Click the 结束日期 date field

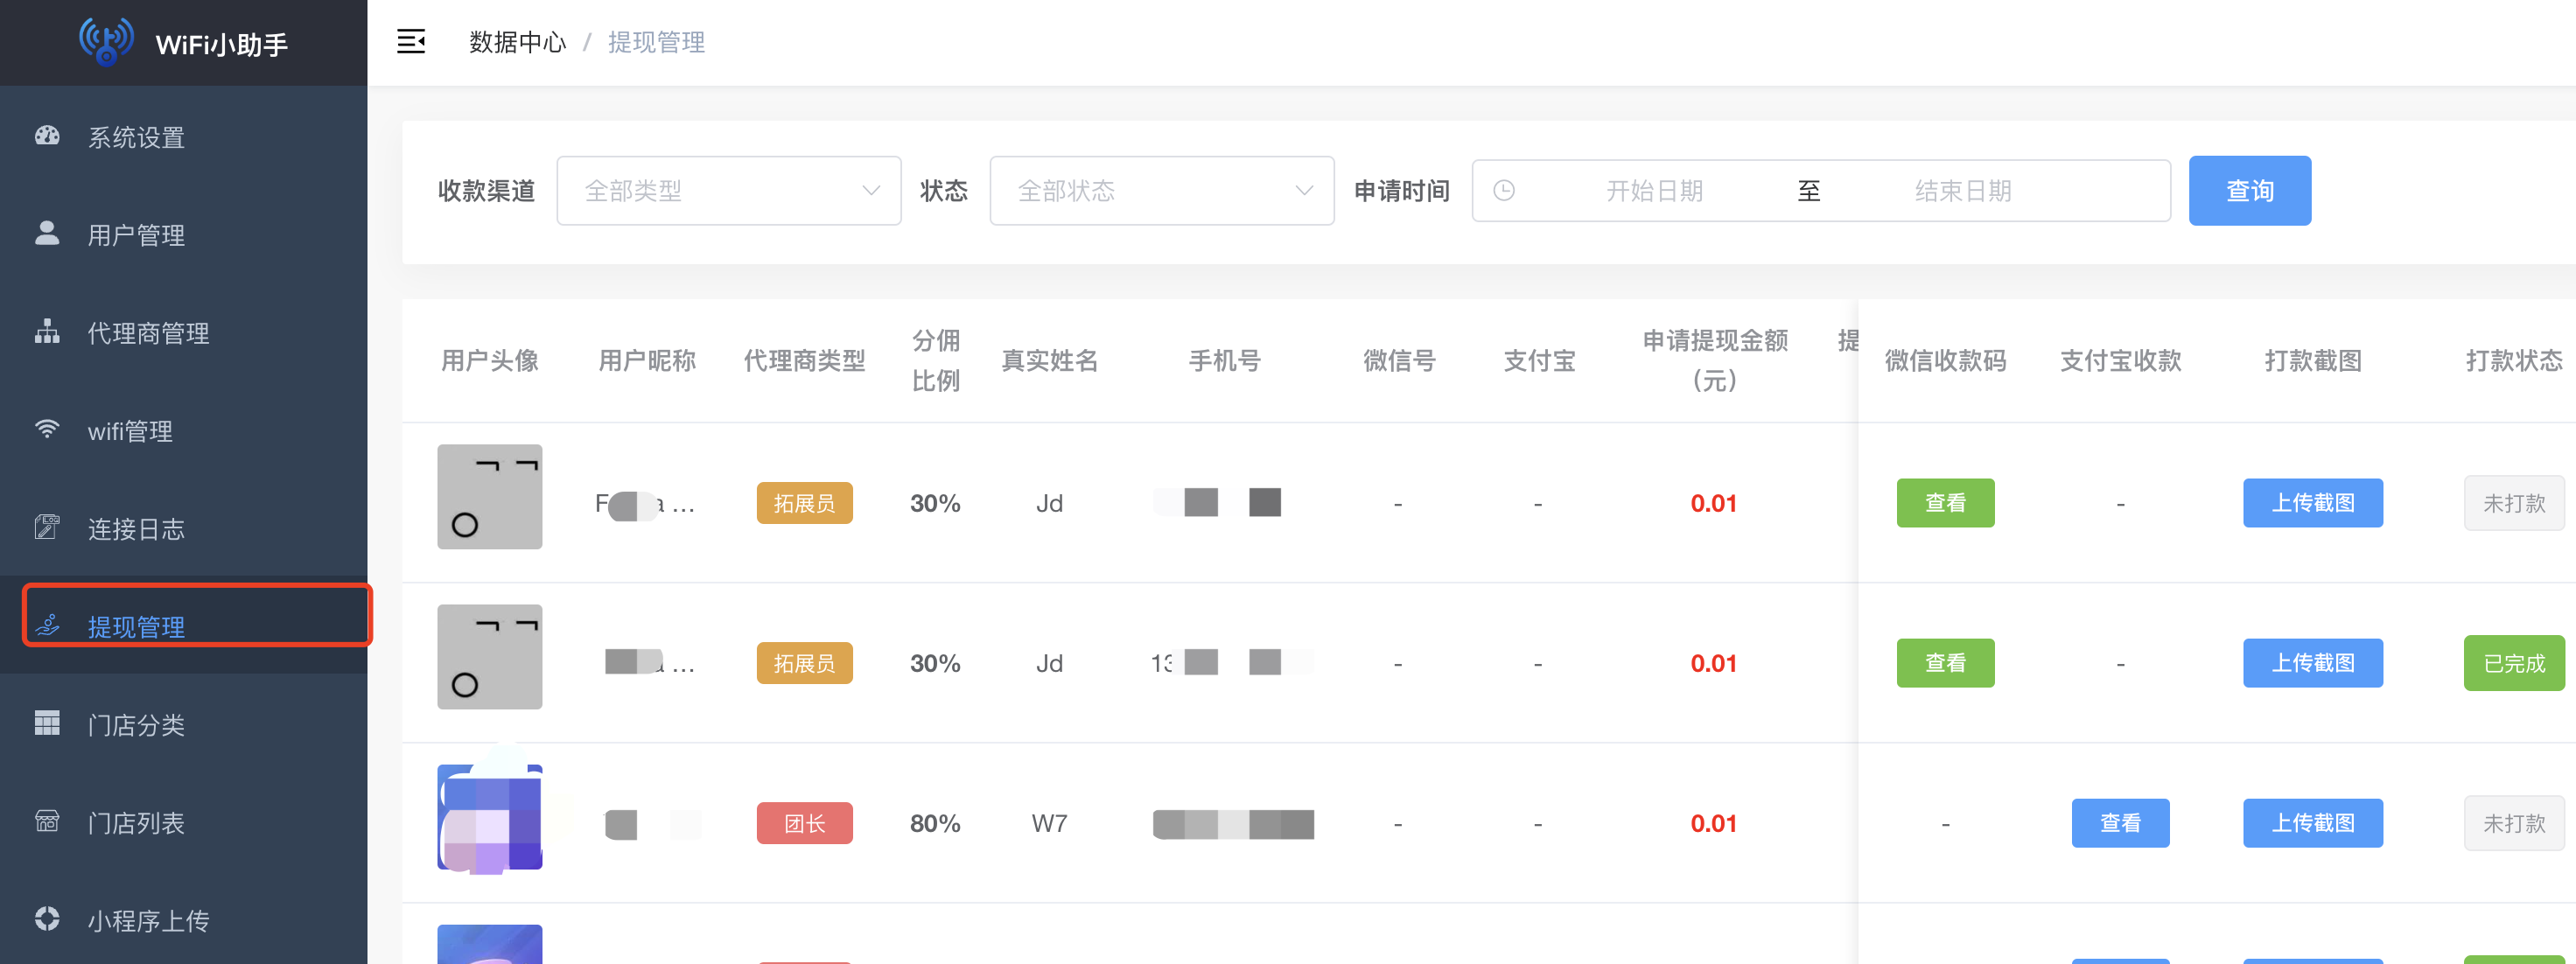[1963, 190]
